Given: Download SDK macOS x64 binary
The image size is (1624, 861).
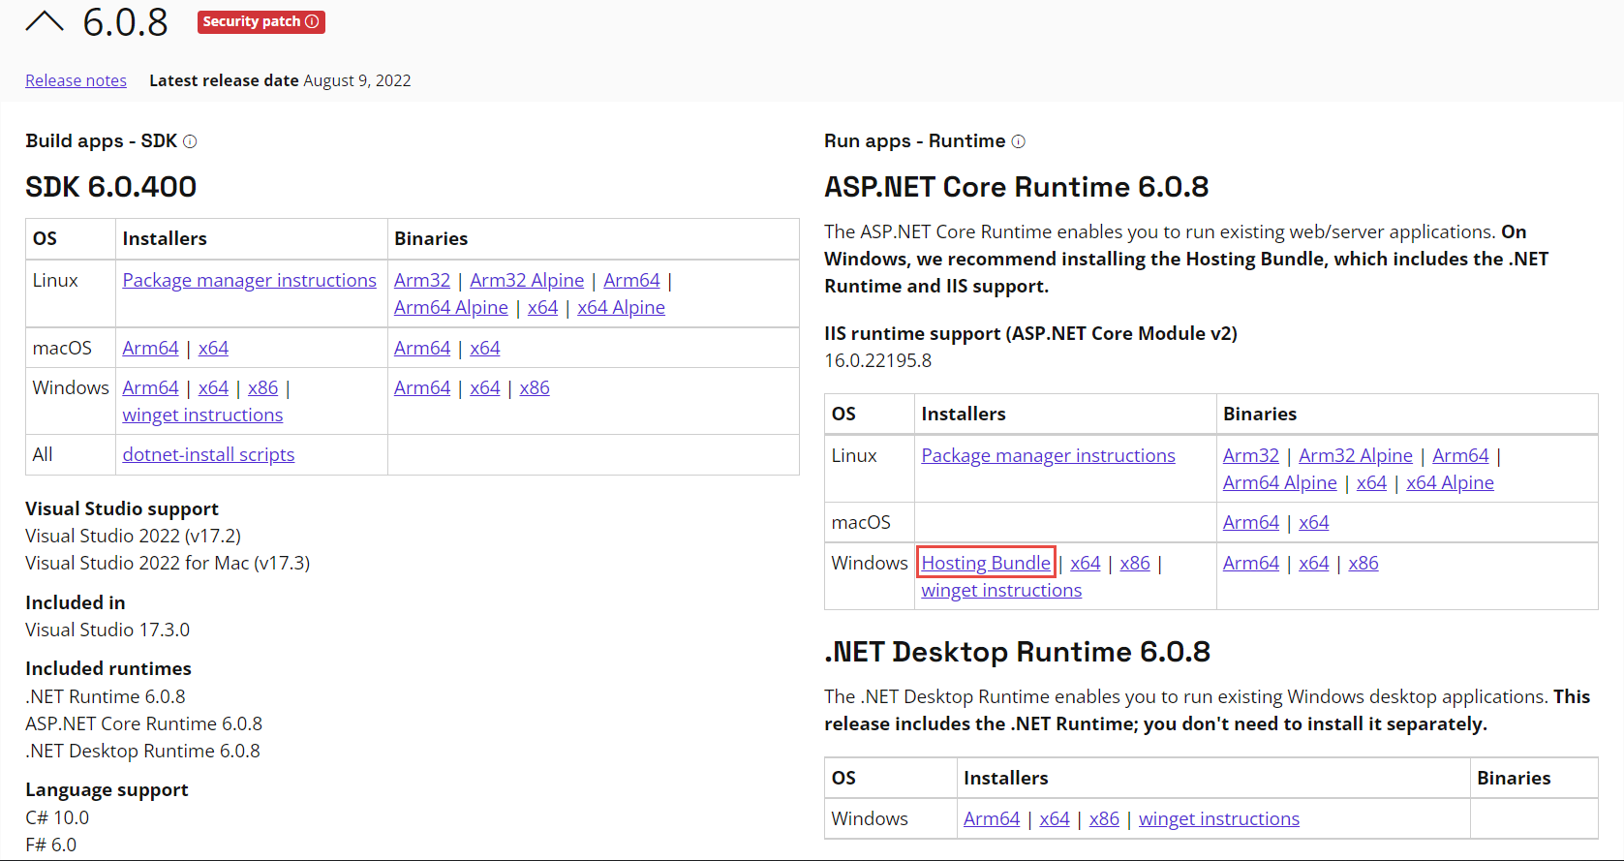Looking at the screenshot, I should point(485,348).
